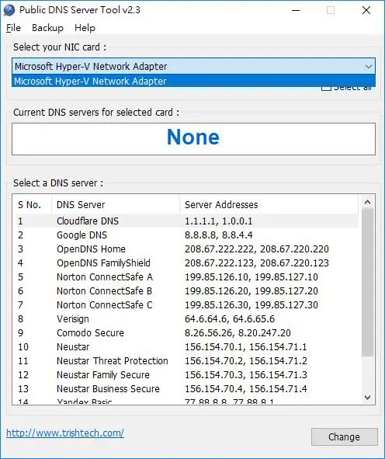The image size is (385, 459).
Task: Click the DNS list scroll down arrow
Action: (x=368, y=397)
